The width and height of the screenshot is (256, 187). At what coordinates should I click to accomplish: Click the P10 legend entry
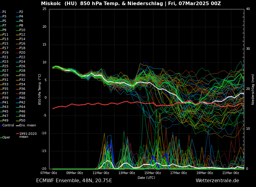click(22, 30)
